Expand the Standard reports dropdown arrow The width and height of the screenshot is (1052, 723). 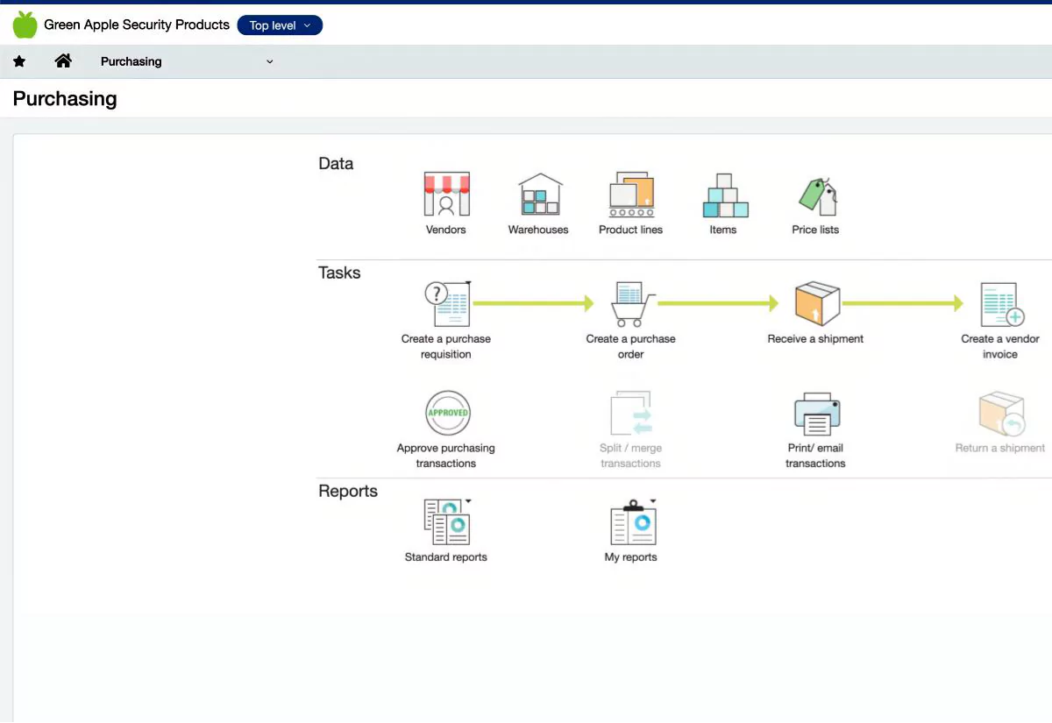(x=469, y=501)
